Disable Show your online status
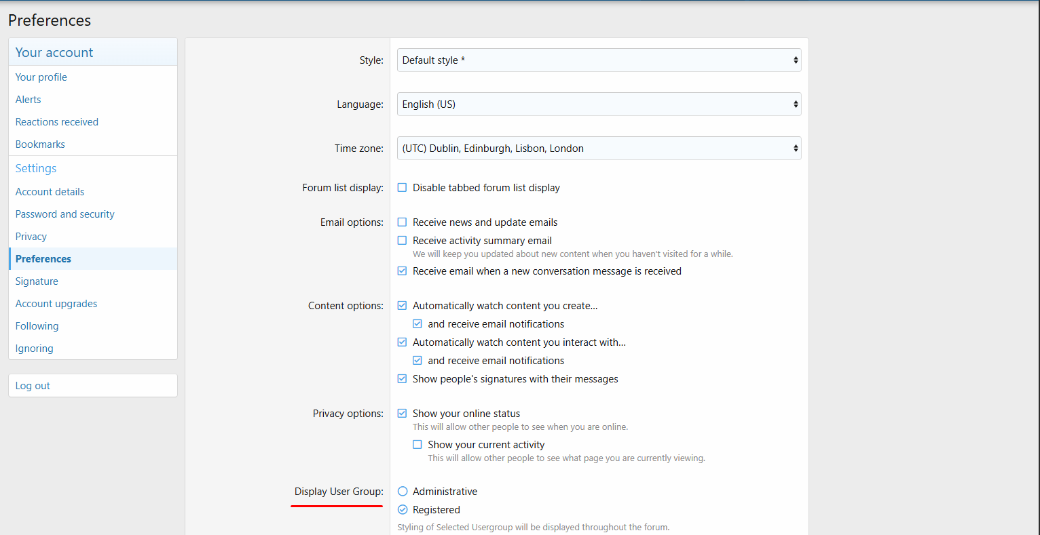The image size is (1040, 535). [403, 414]
